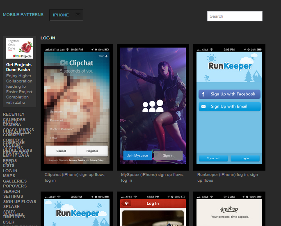
Task: Click Register button in Clipchat screenshot
Action: [x=92, y=151]
